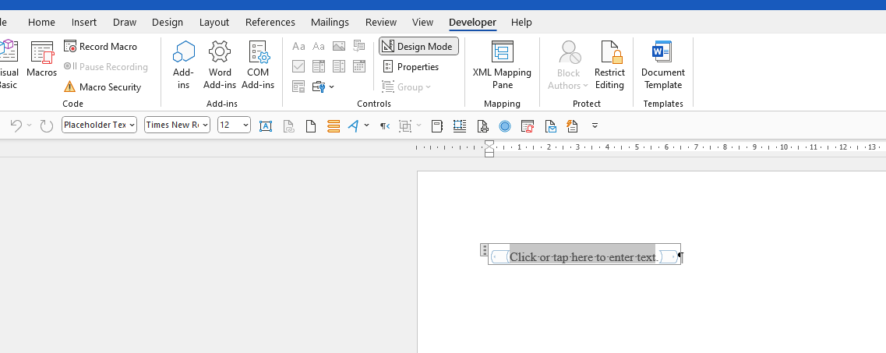
Task: Insert Check Box content control
Action: [299, 67]
